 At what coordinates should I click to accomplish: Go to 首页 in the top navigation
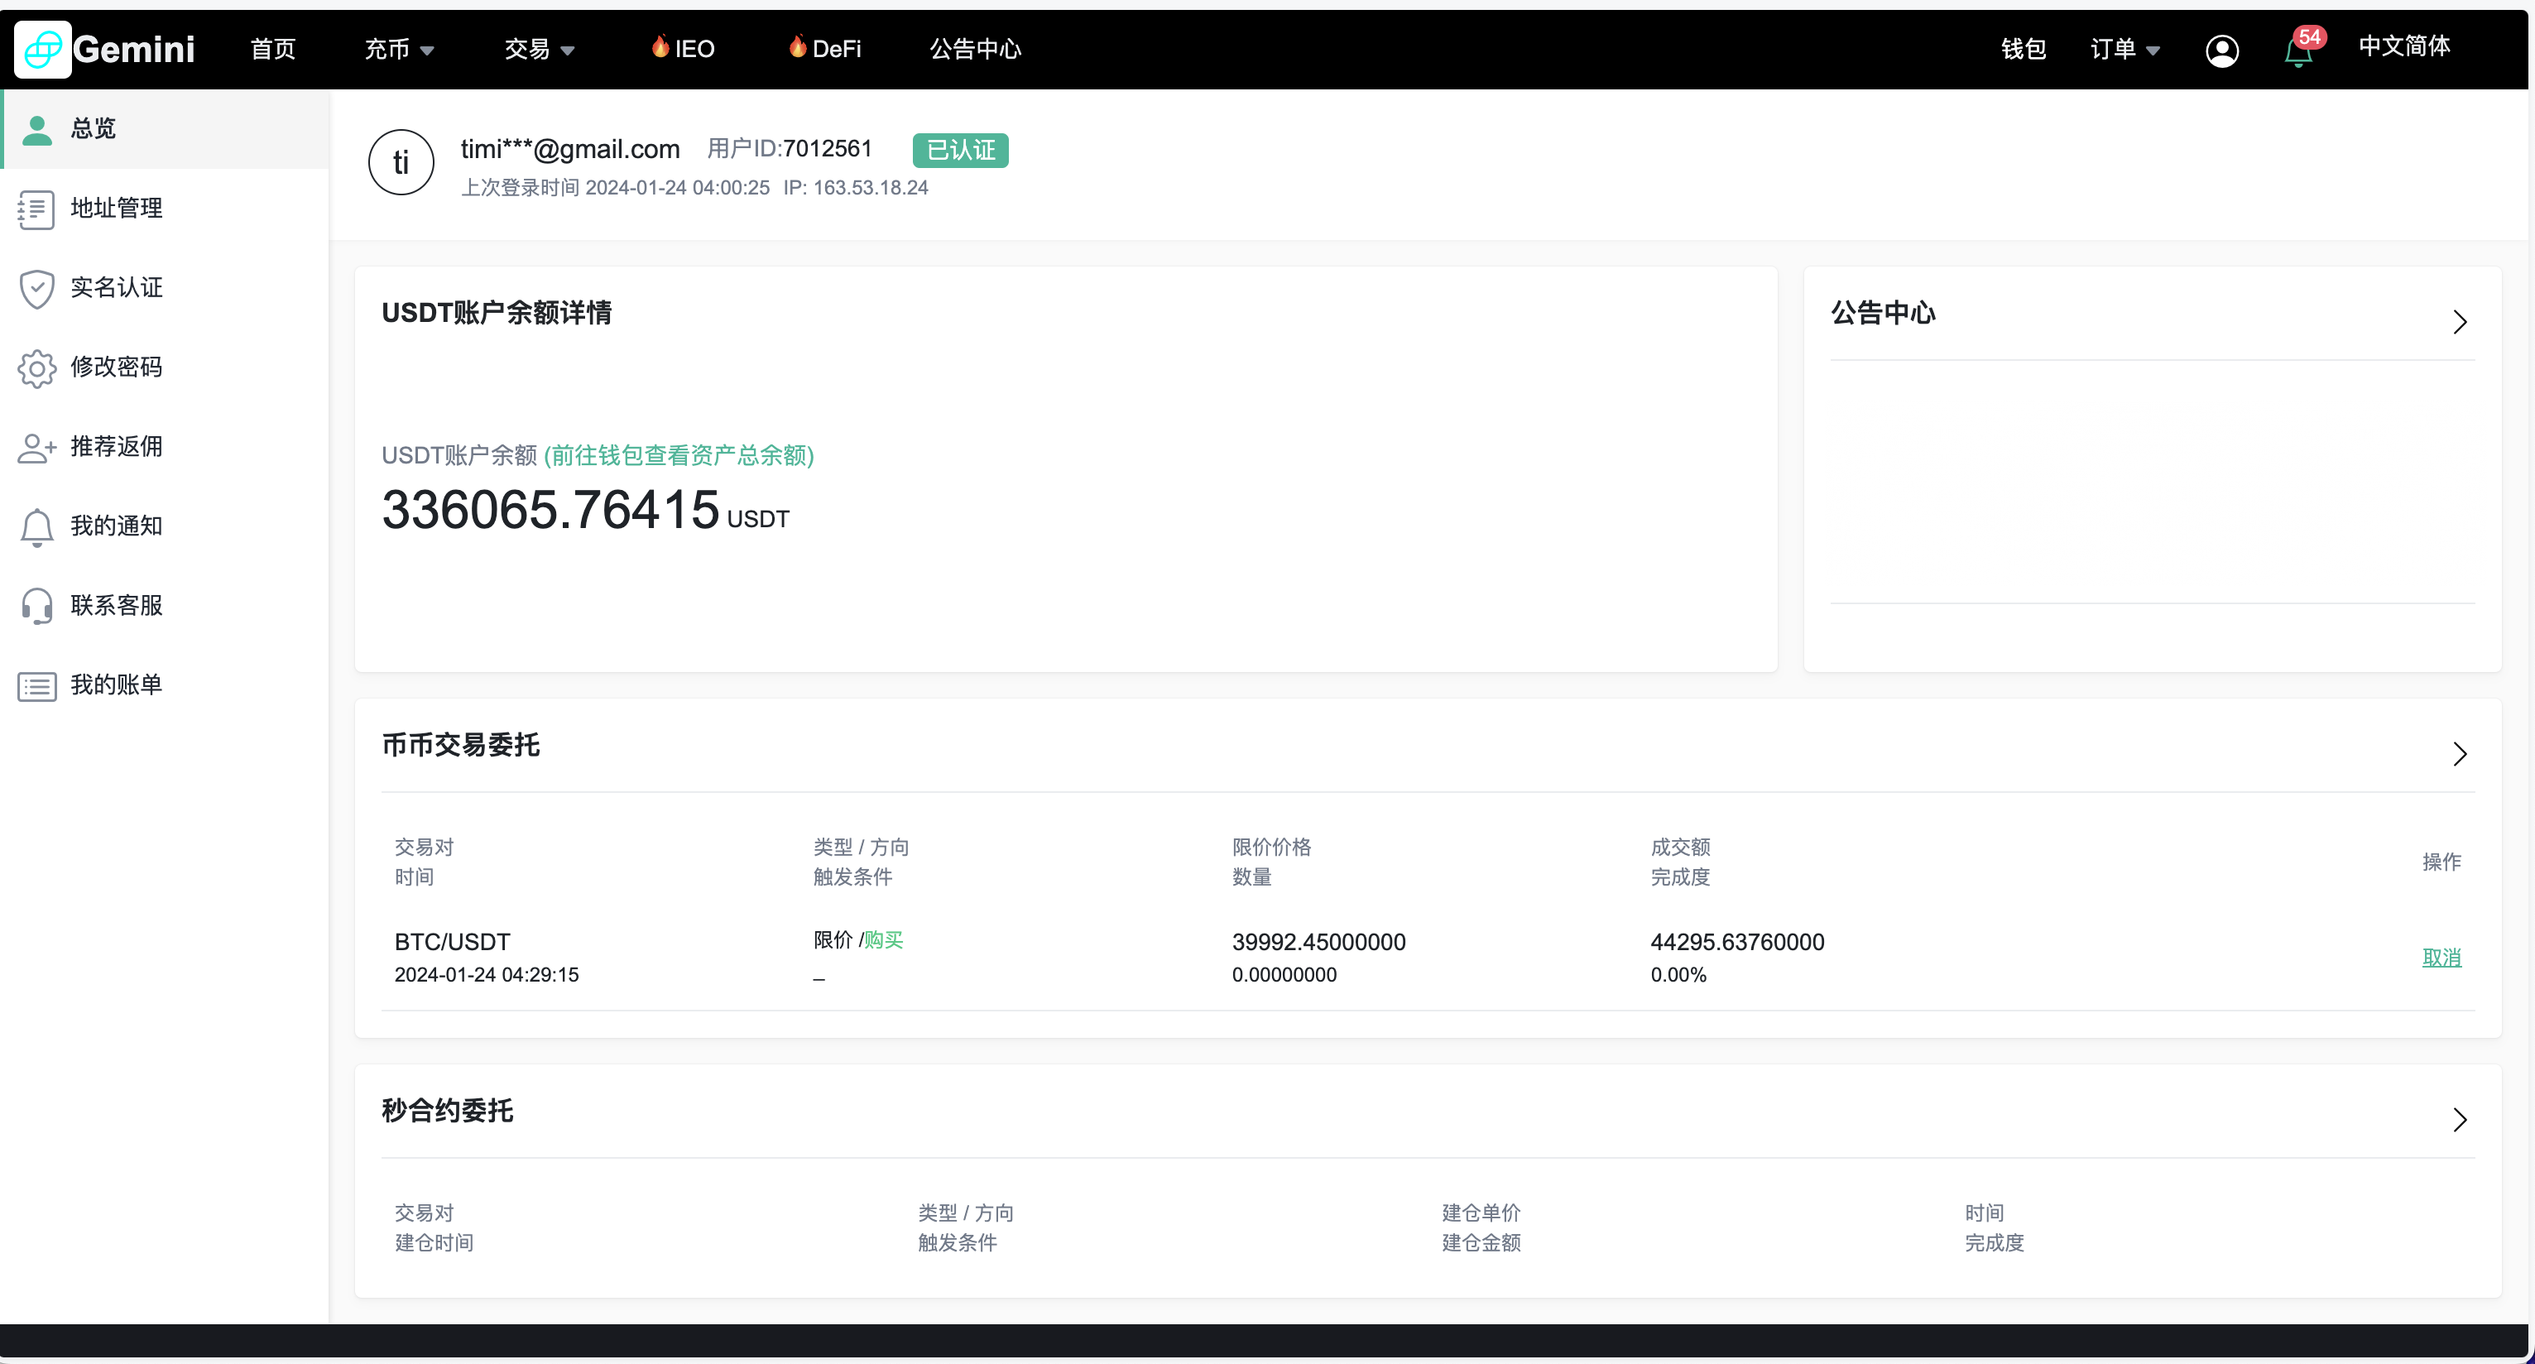pos(272,49)
